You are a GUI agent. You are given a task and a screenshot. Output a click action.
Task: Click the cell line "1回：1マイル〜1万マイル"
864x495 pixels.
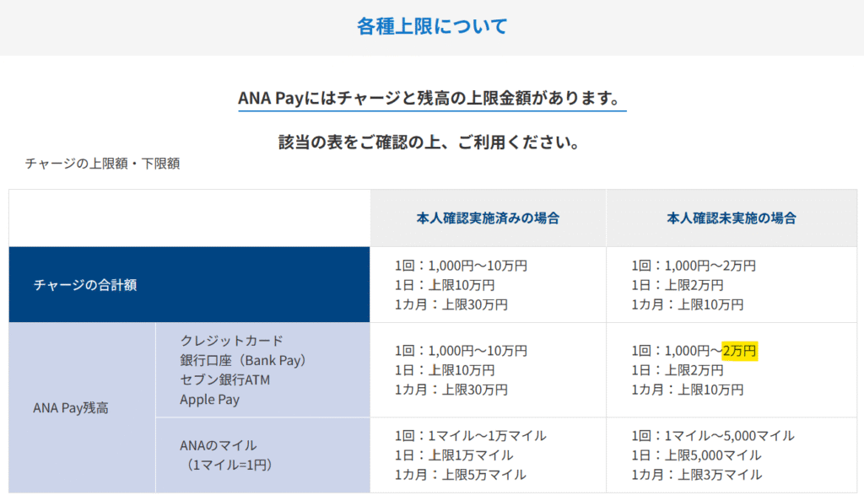point(471,436)
